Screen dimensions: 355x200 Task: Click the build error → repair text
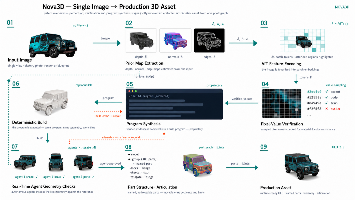pos(108,116)
